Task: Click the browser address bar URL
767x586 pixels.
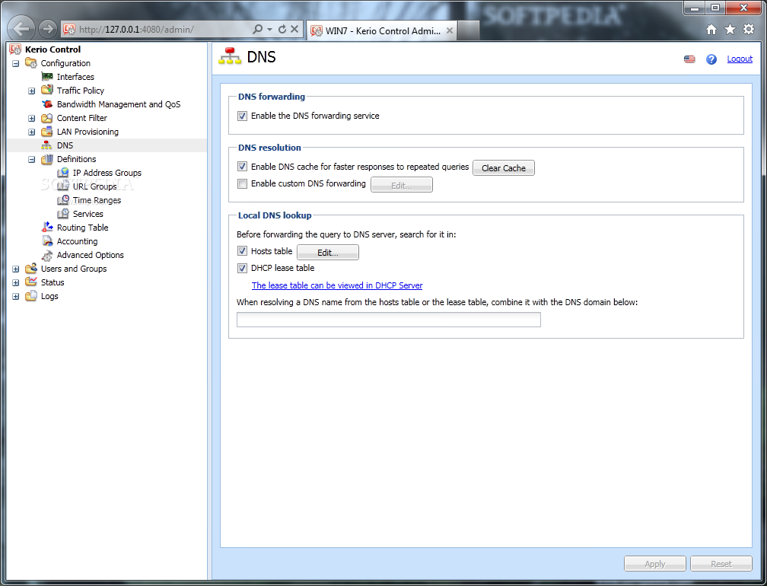Action: [136, 30]
